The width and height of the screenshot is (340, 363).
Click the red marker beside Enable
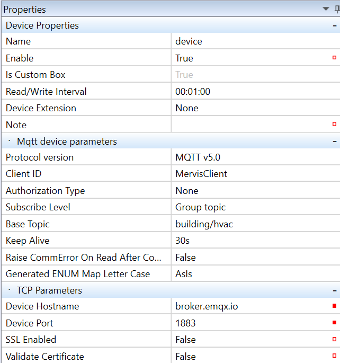pos(334,58)
